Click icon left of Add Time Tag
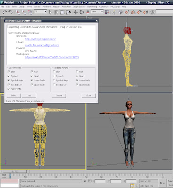Viewport: 173px width, 188px height. 133,186
